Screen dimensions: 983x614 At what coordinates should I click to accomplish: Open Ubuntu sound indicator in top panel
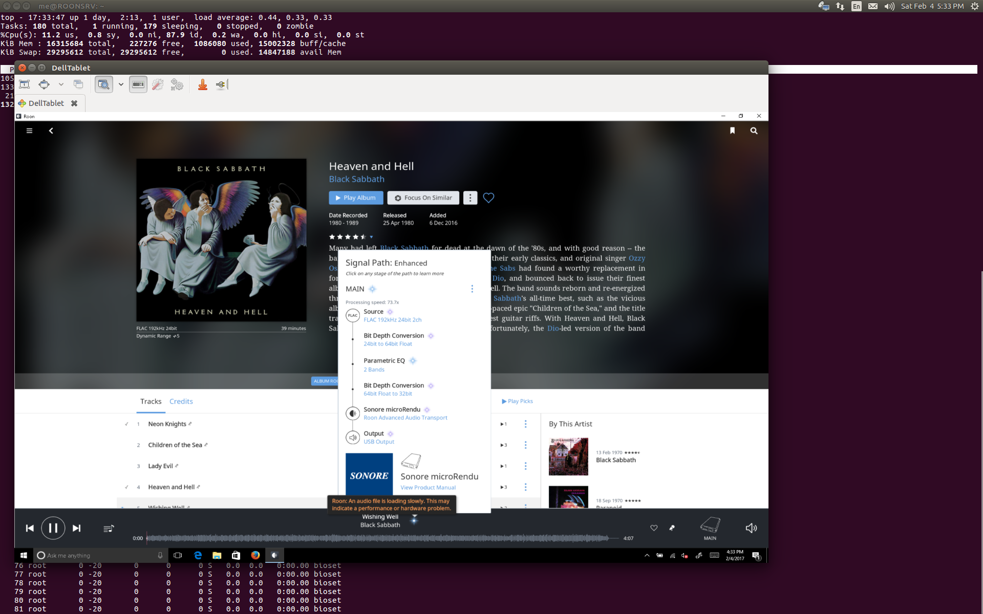point(889,6)
